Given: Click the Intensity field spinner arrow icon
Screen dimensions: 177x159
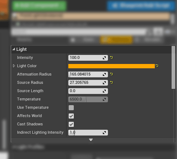Looking at the screenshot, I should tap(104, 58).
